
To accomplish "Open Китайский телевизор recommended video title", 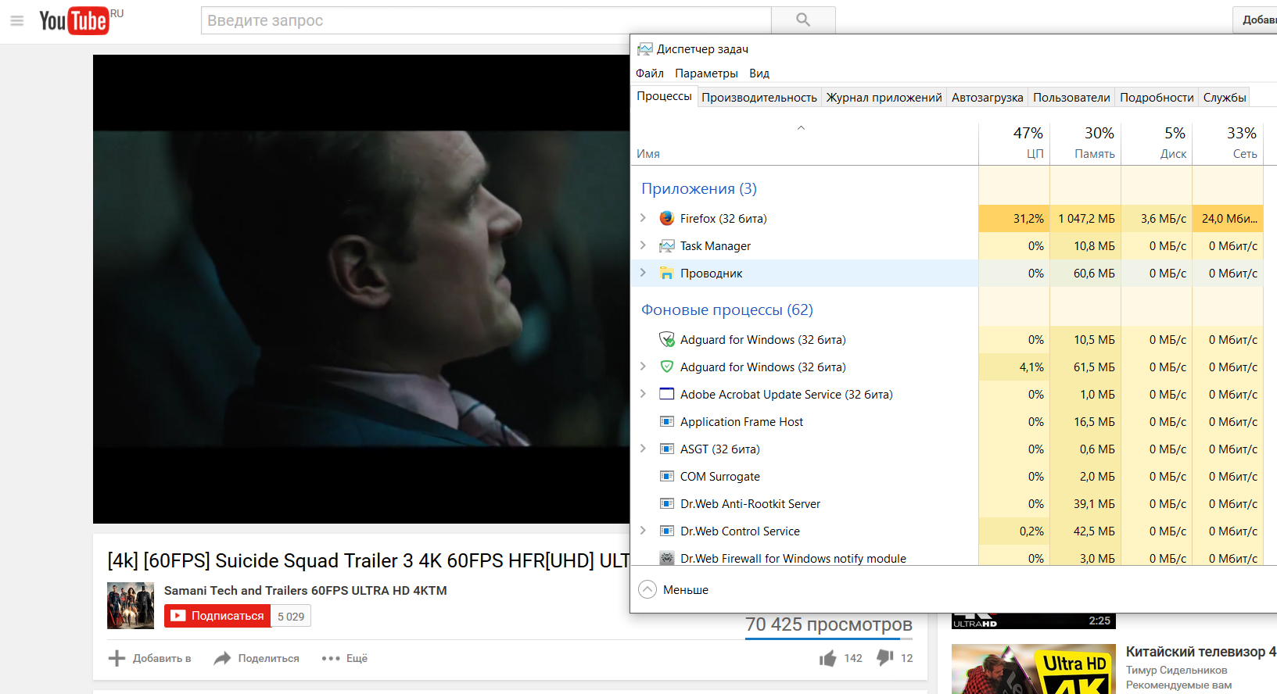I will (x=1200, y=651).
